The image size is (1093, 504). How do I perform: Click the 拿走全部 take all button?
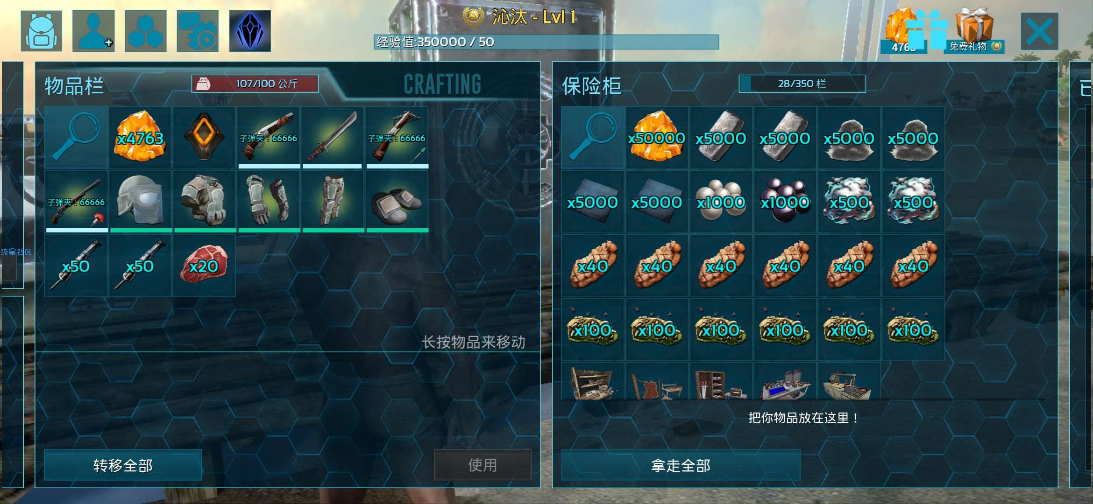(x=681, y=465)
